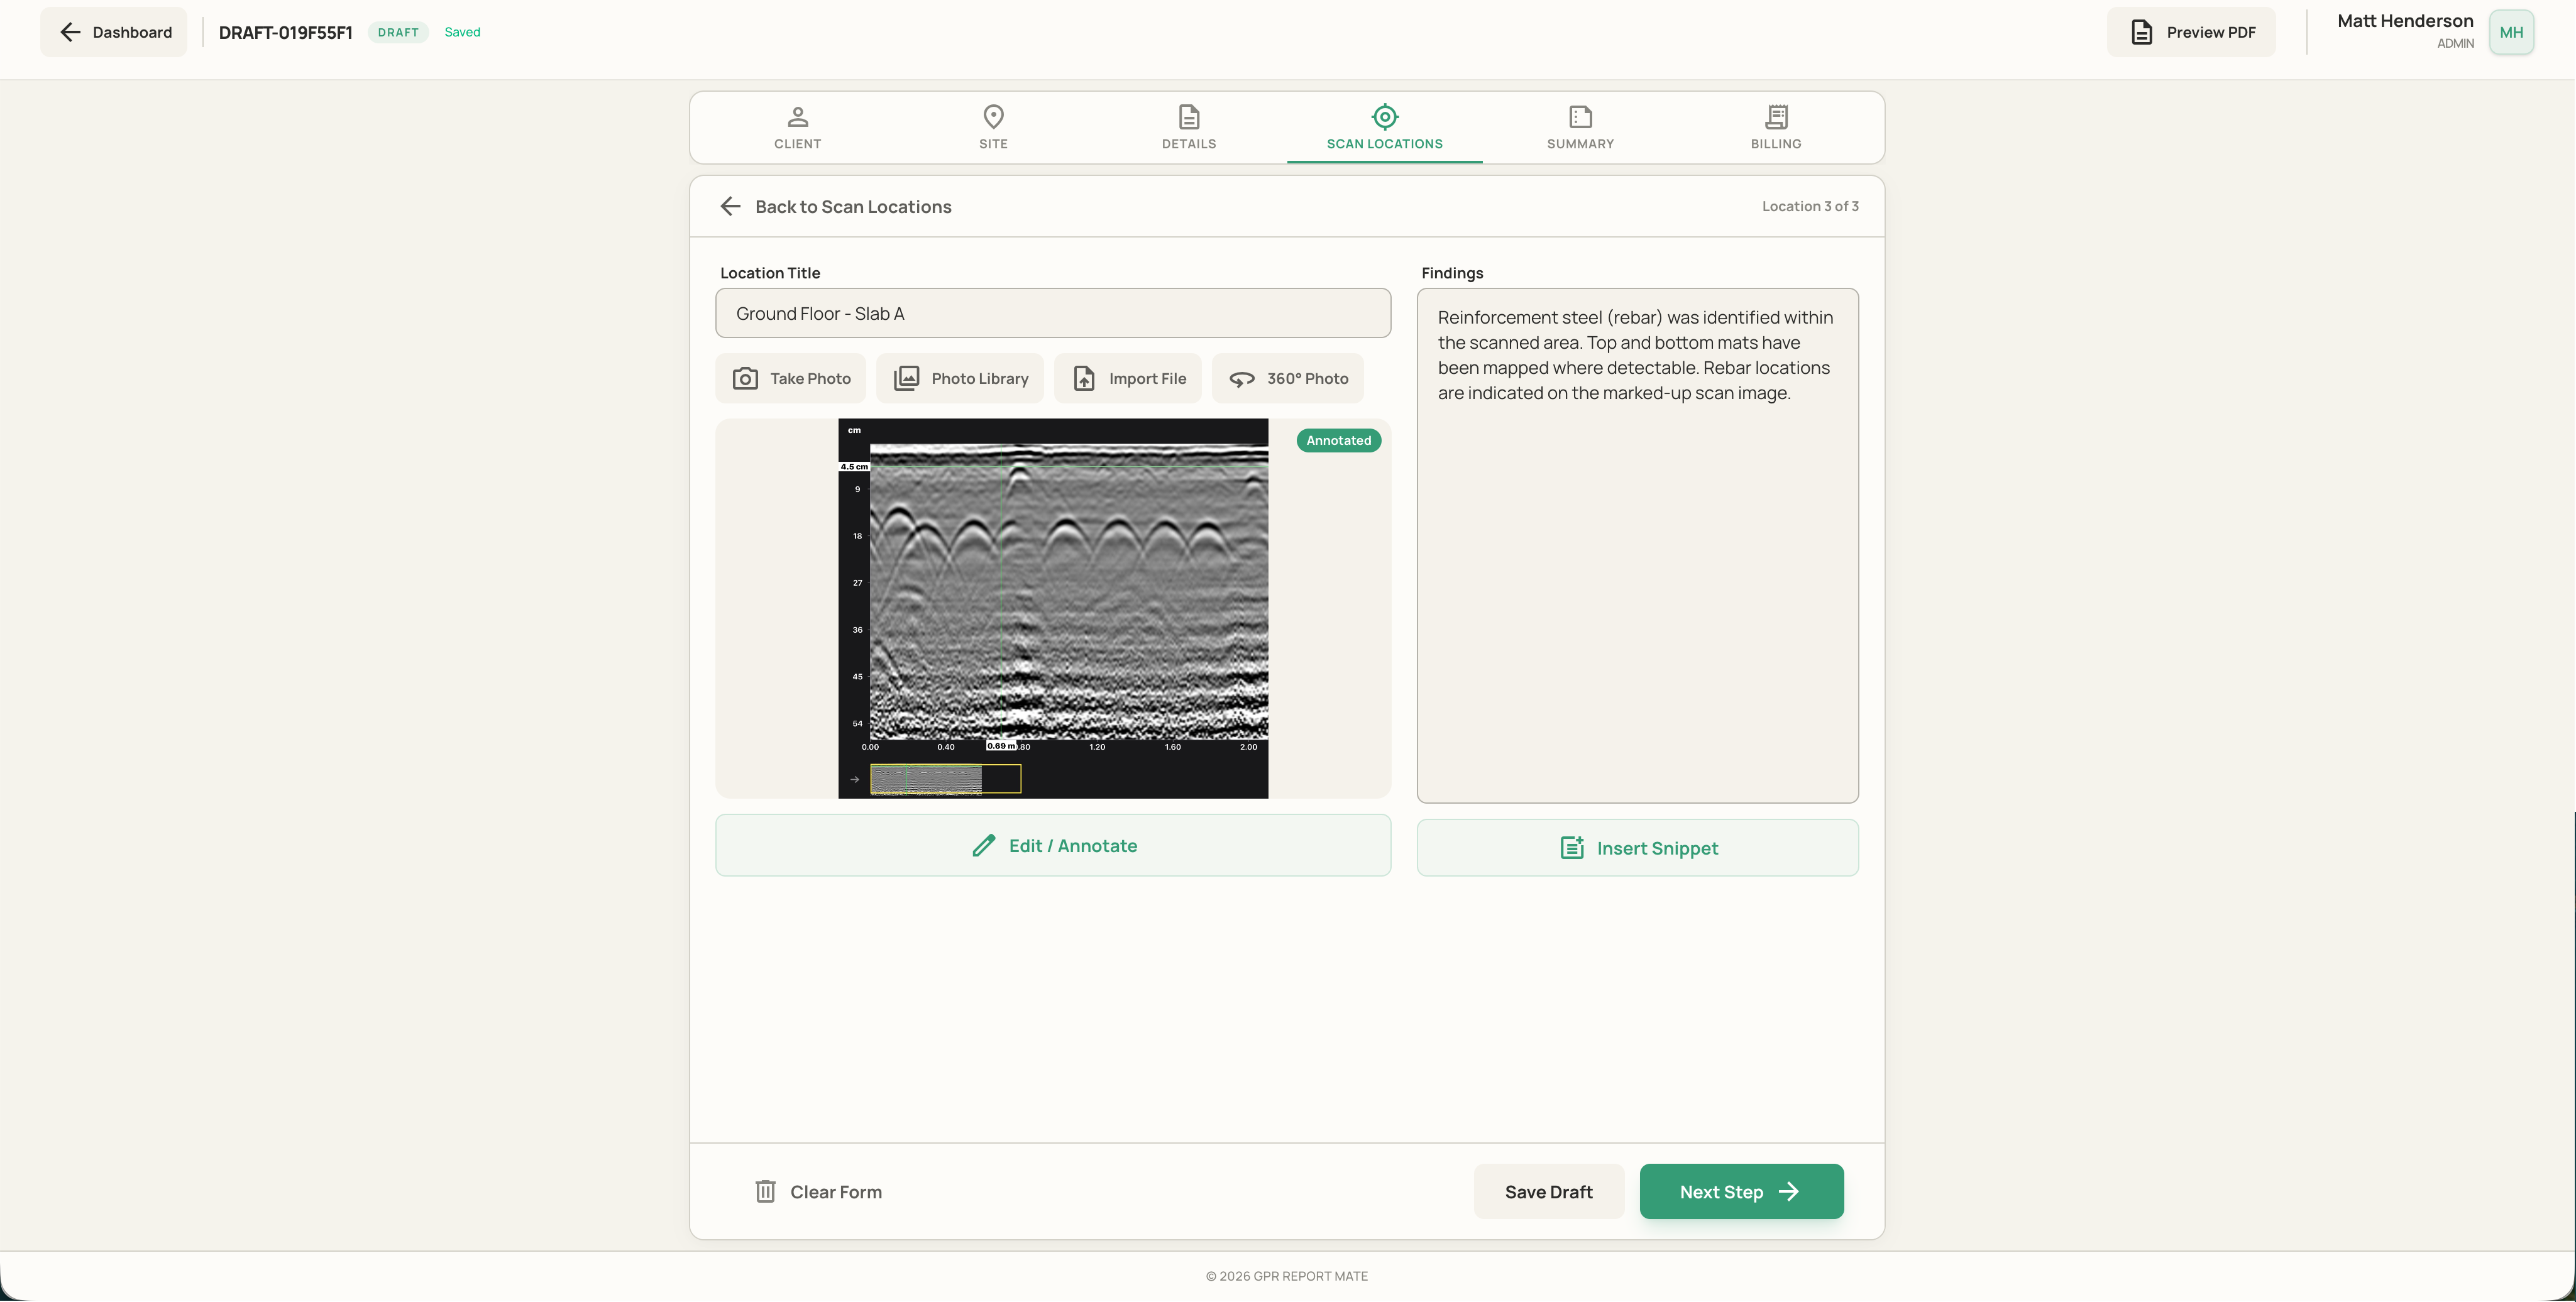Open the MH user avatar menu
Viewport: 2576px width, 1302px height.
(2511, 32)
